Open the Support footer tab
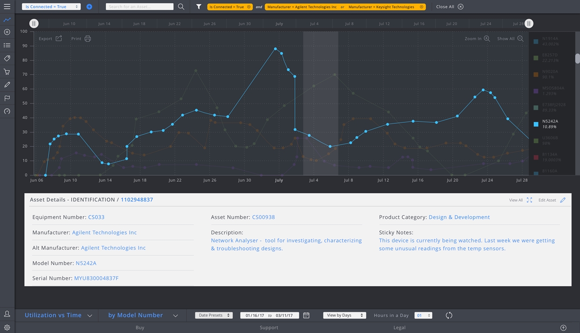This screenshot has width=580, height=333. coord(269,327)
